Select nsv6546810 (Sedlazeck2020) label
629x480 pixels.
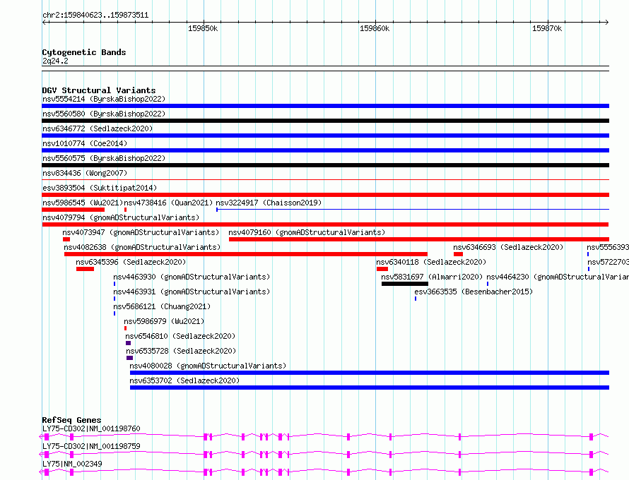pos(180,336)
